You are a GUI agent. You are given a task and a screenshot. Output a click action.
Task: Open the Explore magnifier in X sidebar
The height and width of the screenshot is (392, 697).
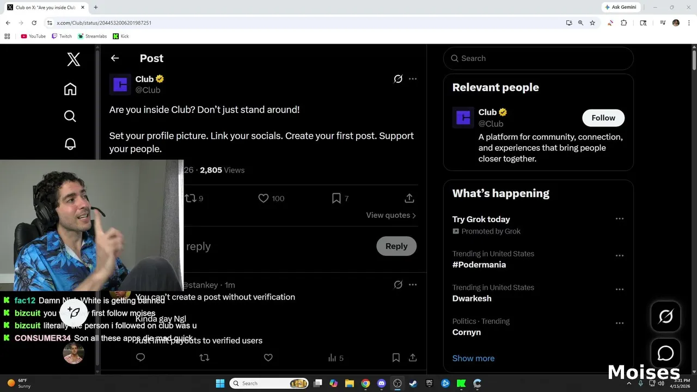[70, 116]
